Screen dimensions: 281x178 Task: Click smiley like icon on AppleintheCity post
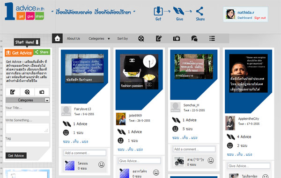(x=230, y=145)
